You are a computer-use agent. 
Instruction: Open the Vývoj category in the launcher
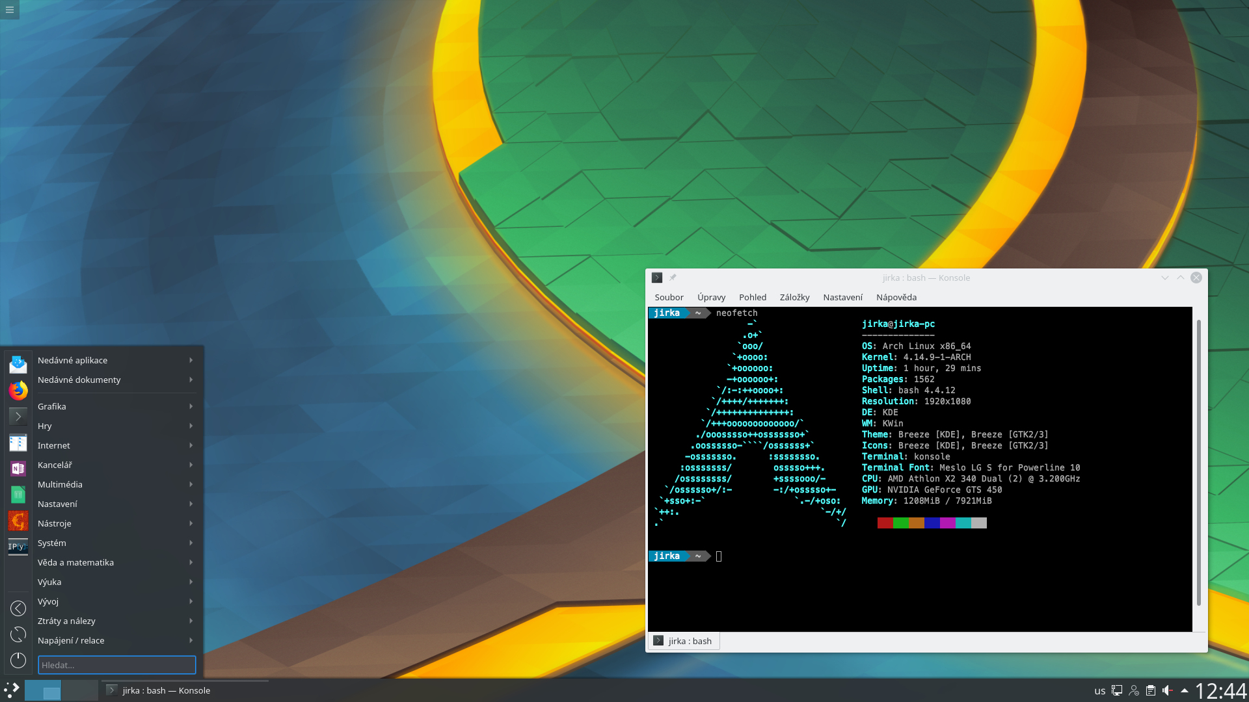pos(116,601)
